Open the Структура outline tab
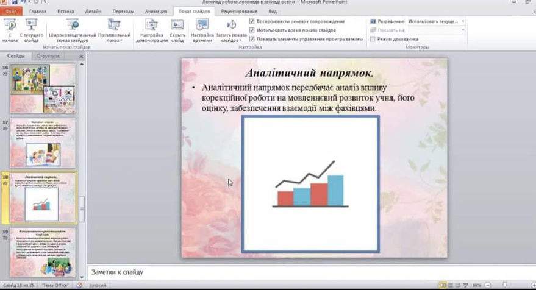 click(x=48, y=56)
